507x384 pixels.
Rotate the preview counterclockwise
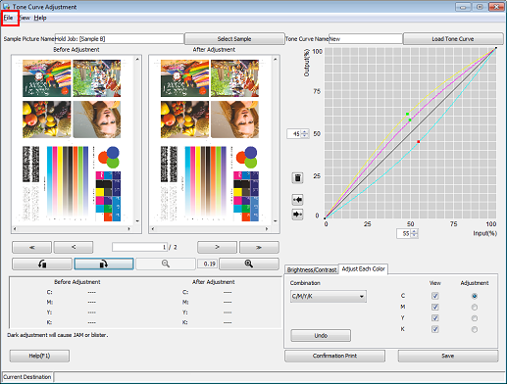pos(42,264)
